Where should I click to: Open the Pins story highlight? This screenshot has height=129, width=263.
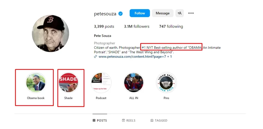point(166,83)
